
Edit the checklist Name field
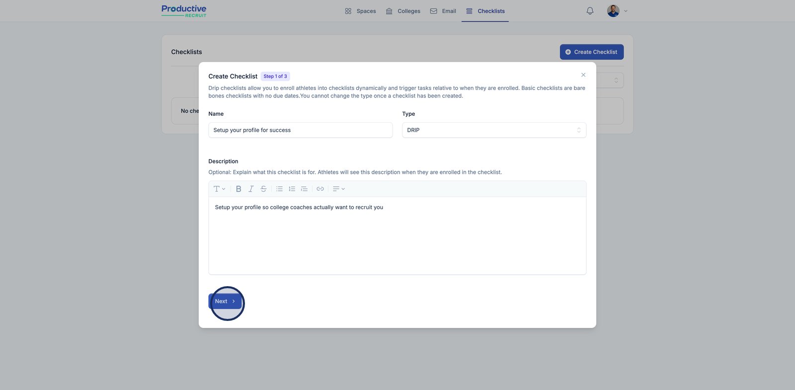point(301,130)
